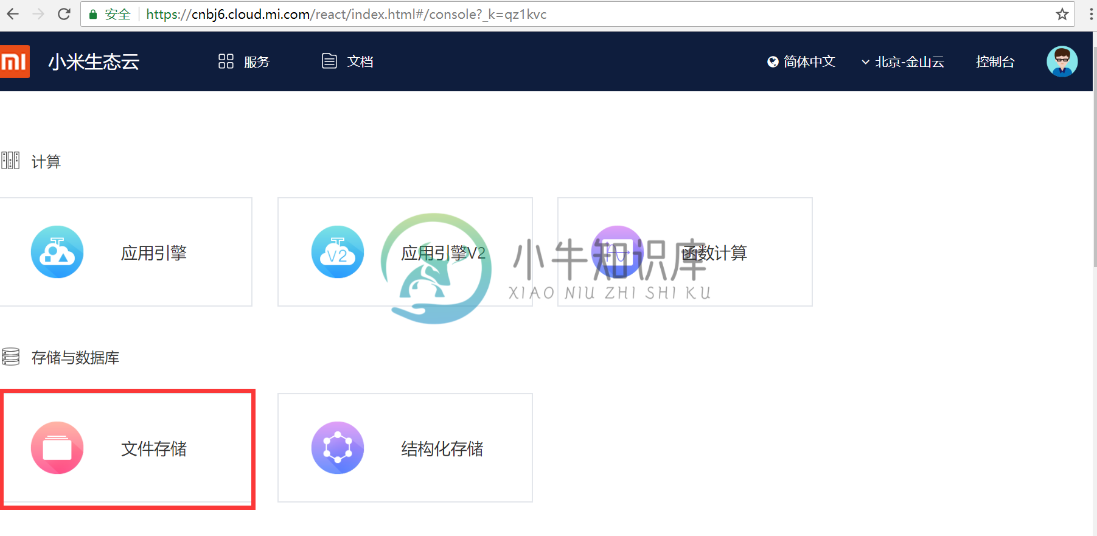The height and width of the screenshot is (536, 1097).
Task: Open the browser three-dot menu
Action: 1091,14
